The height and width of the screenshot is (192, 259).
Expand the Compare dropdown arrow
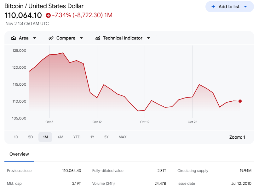pyautogui.click(x=81, y=38)
